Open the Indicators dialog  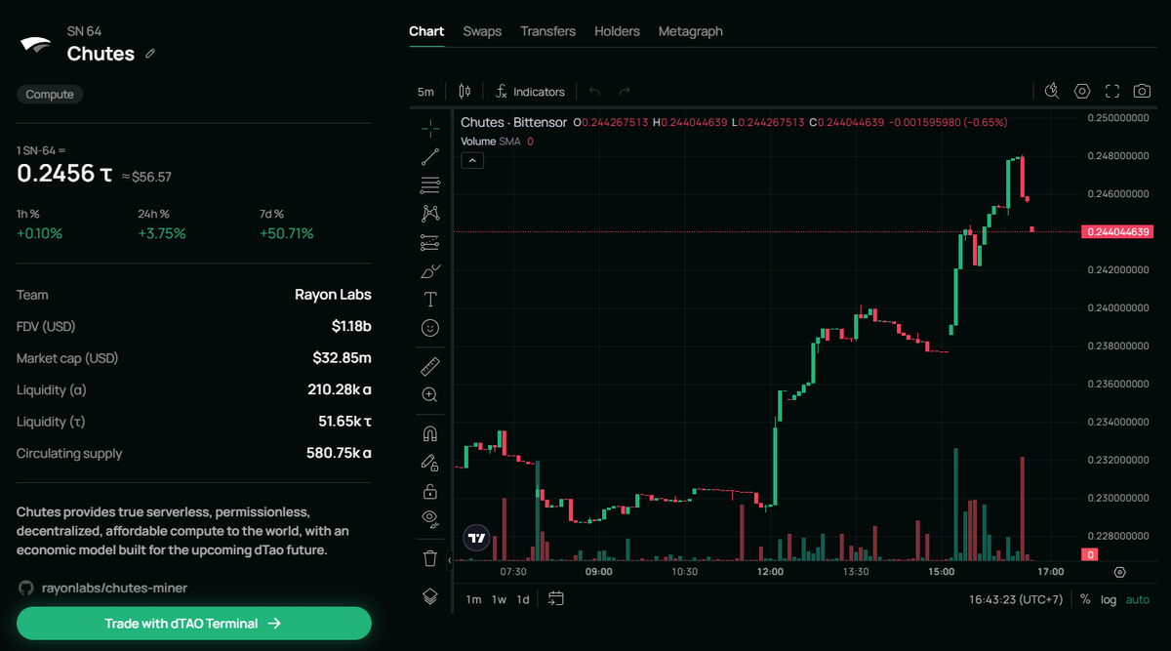point(531,91)
